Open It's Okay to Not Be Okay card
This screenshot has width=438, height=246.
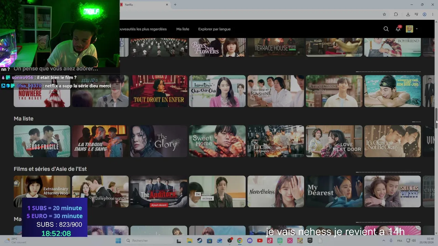(x=392, y=141)
